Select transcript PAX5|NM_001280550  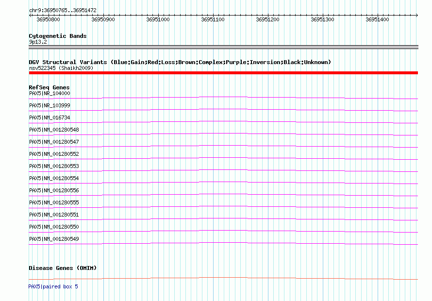[54, 227]
